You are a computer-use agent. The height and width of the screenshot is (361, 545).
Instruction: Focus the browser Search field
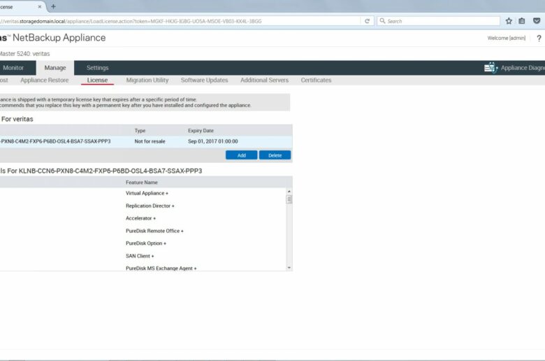(x=439, y=21)
